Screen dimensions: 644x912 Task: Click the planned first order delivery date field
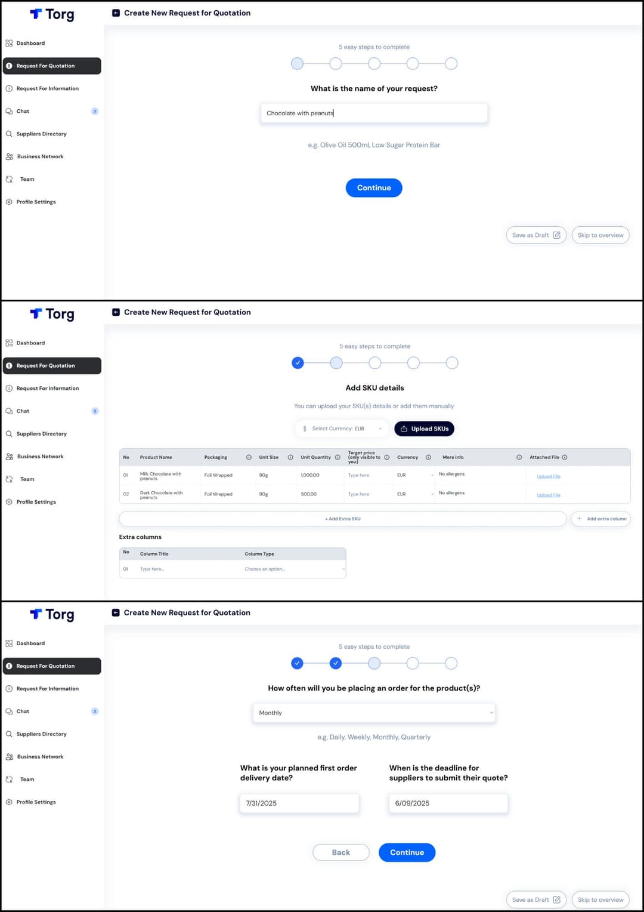click(x=299, y=803)
